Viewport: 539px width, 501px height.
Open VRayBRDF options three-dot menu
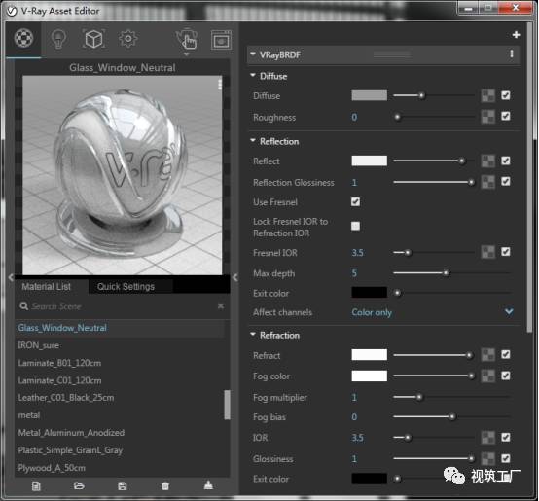coord(512,54)
